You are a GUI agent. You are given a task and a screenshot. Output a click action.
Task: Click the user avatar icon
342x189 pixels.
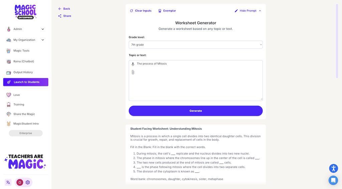(20, 182)
